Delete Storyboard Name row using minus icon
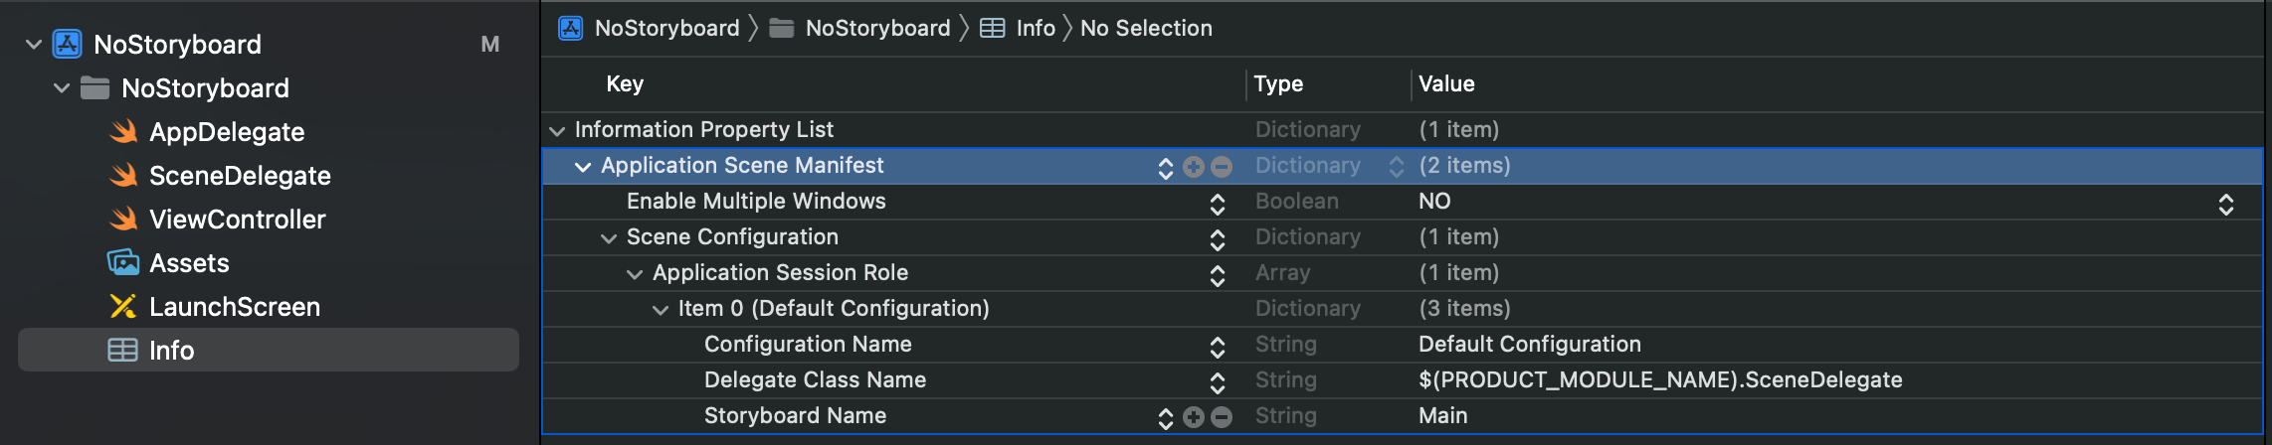Image resolution: width=2272 pixels, height=445 pixels. [x=1222, y=418]
